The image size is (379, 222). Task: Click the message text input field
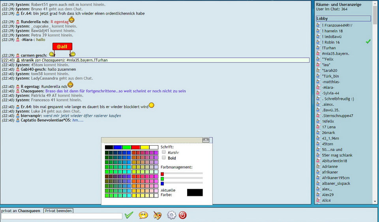[x=62, y=216]
